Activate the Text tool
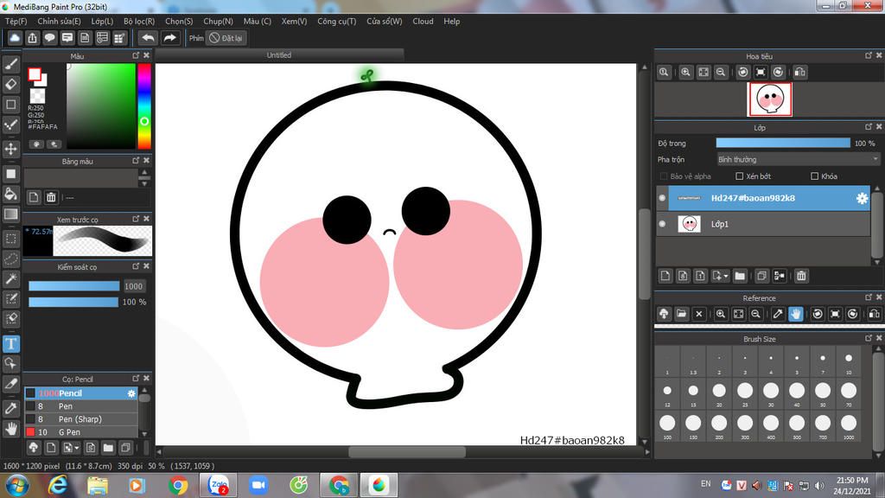 [x=10, y=343]
